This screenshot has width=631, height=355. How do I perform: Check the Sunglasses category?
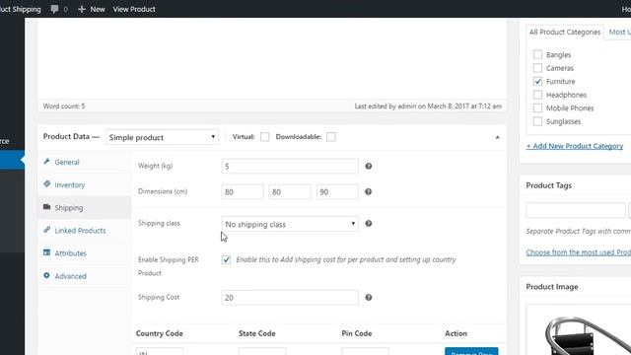[x=537, y=121]
